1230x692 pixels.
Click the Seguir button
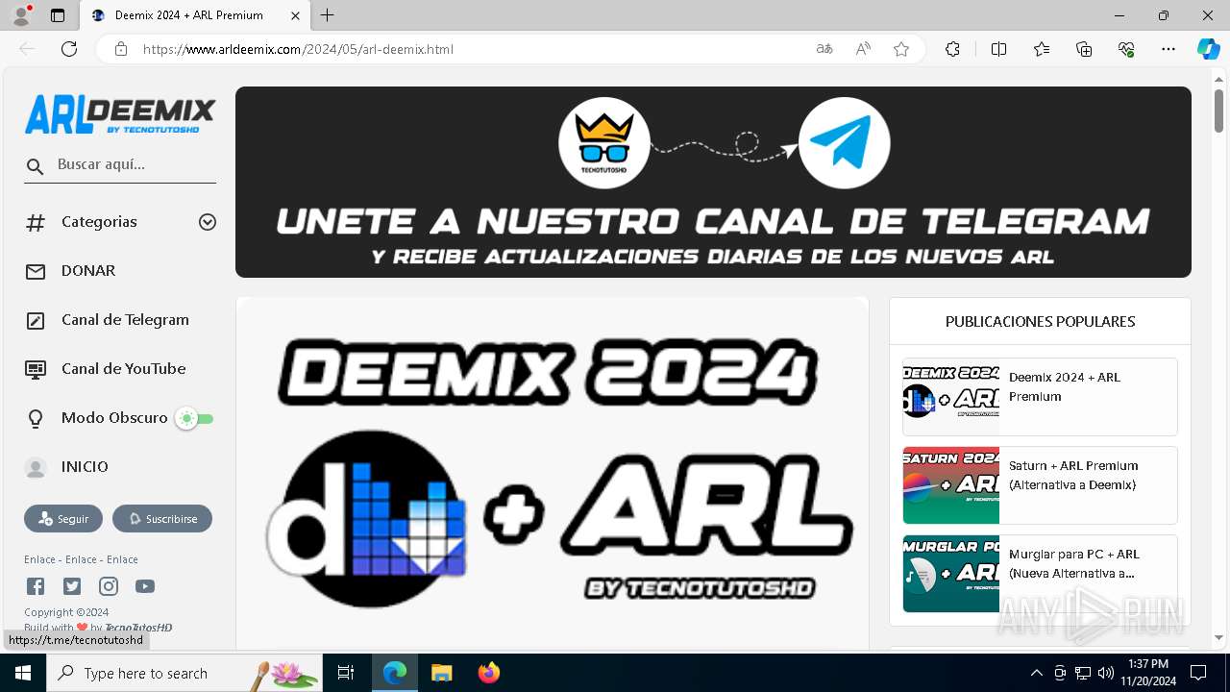pyautogui.click(x=63, y=519)
